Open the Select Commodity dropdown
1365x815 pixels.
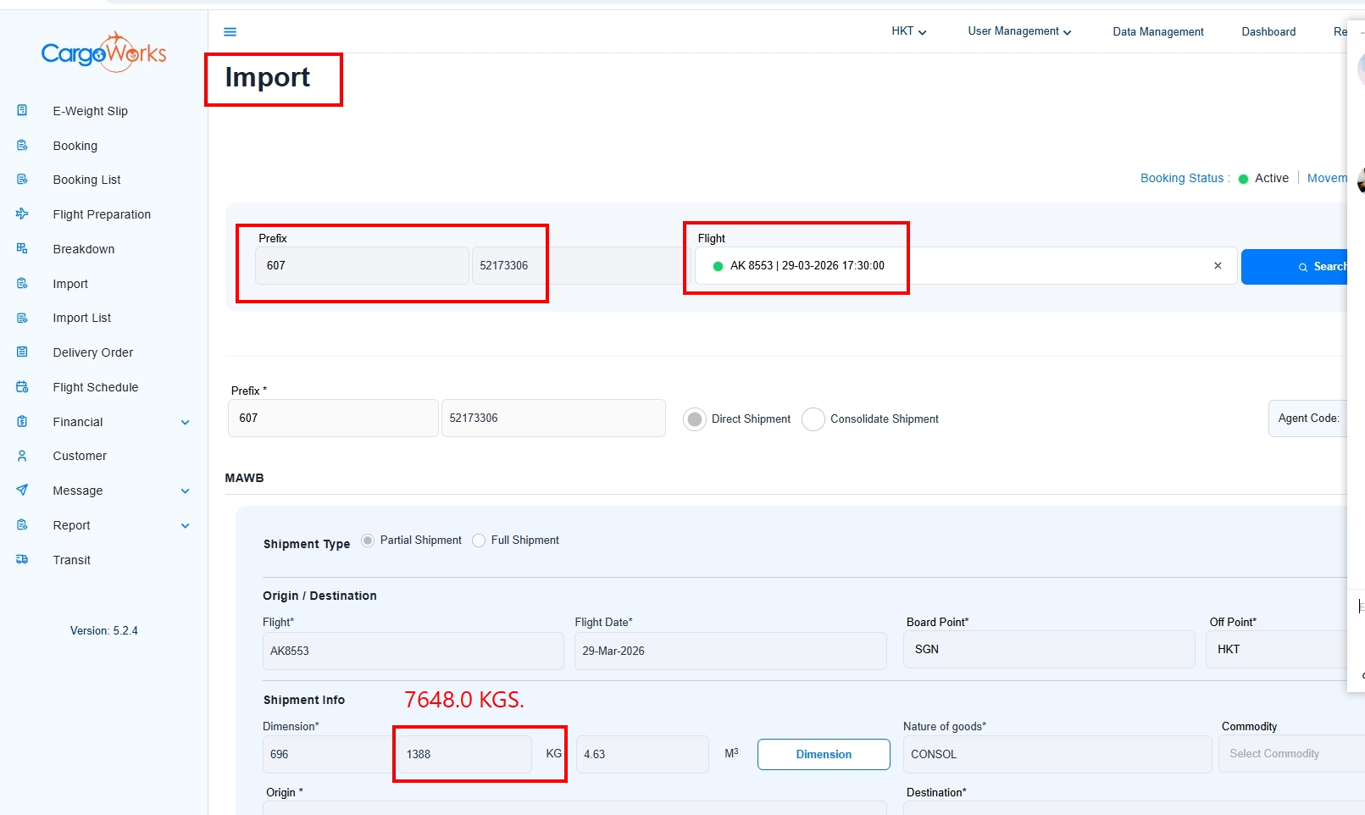1288,754
